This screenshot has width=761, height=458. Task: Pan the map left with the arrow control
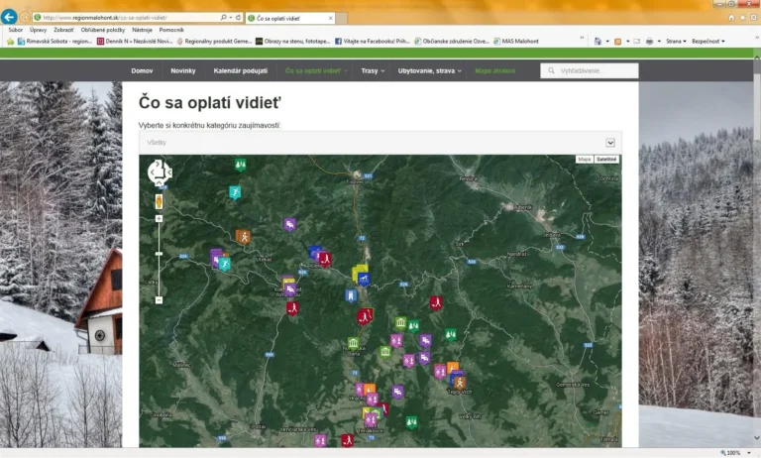point(152,172)
